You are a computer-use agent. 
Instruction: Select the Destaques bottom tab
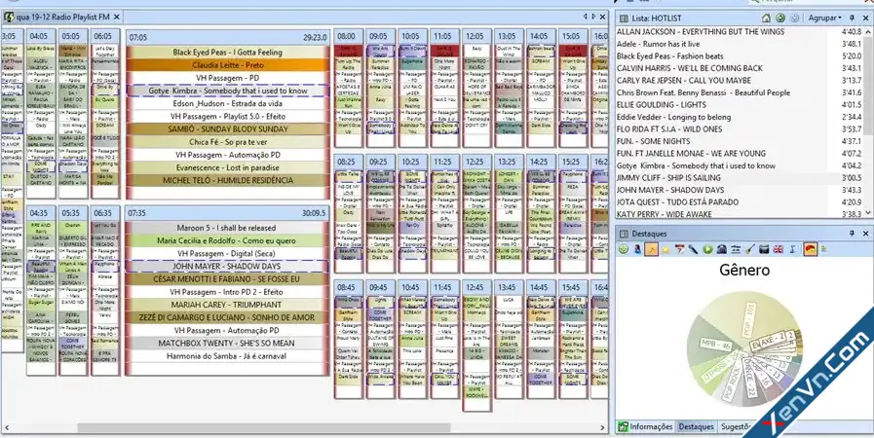pyautogui.click(x=697, y=427)
